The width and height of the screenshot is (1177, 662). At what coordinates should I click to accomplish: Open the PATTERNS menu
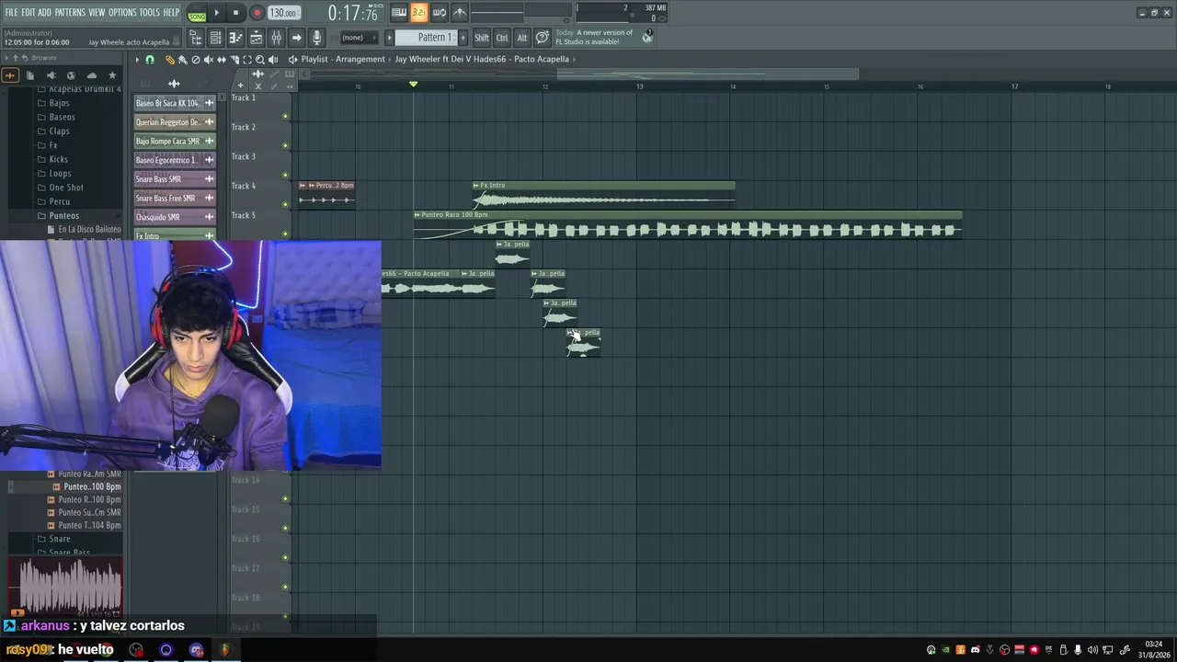pyautogui.click(x=70, y=13)
